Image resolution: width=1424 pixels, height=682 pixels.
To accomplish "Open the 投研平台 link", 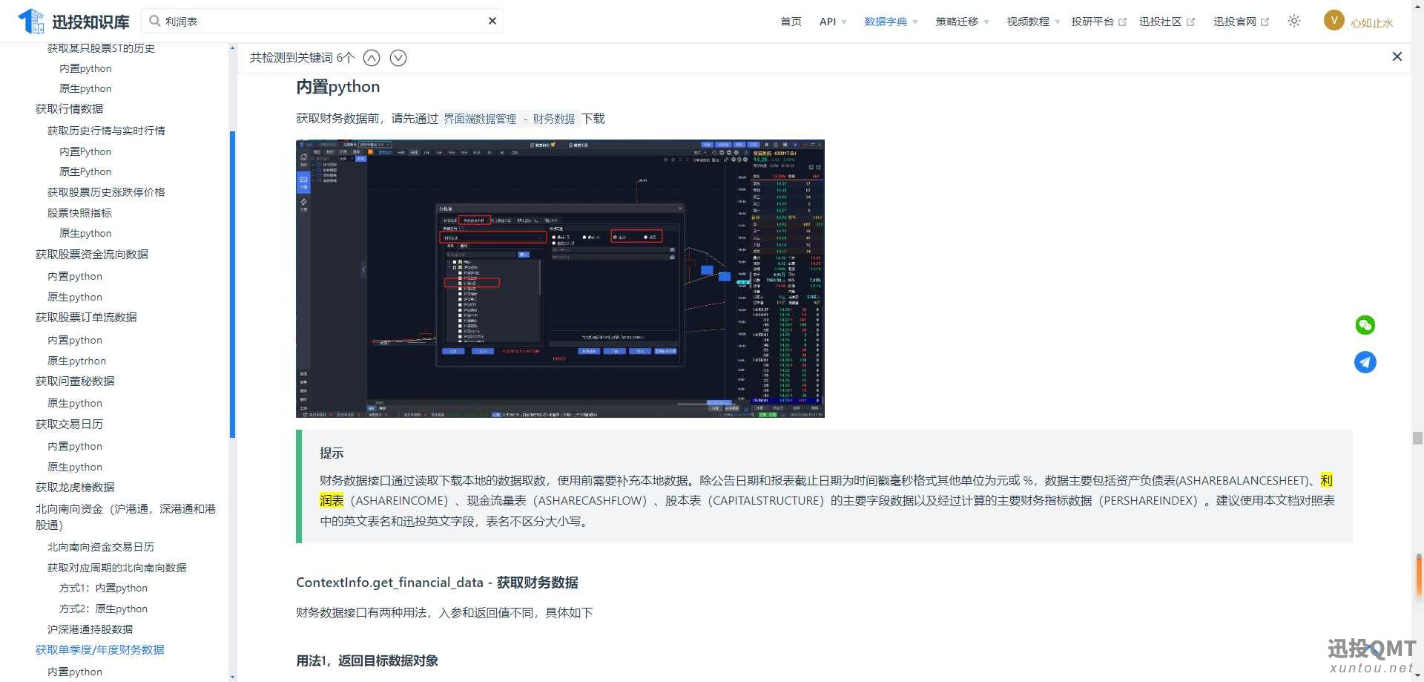I will [1092, 22].
